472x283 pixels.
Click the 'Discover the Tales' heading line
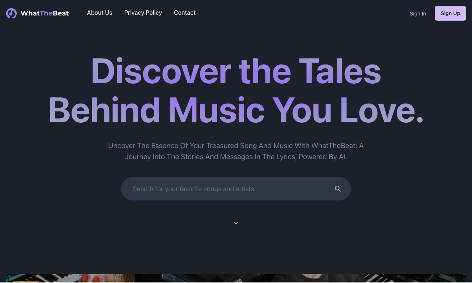click(x=236, y=71)
